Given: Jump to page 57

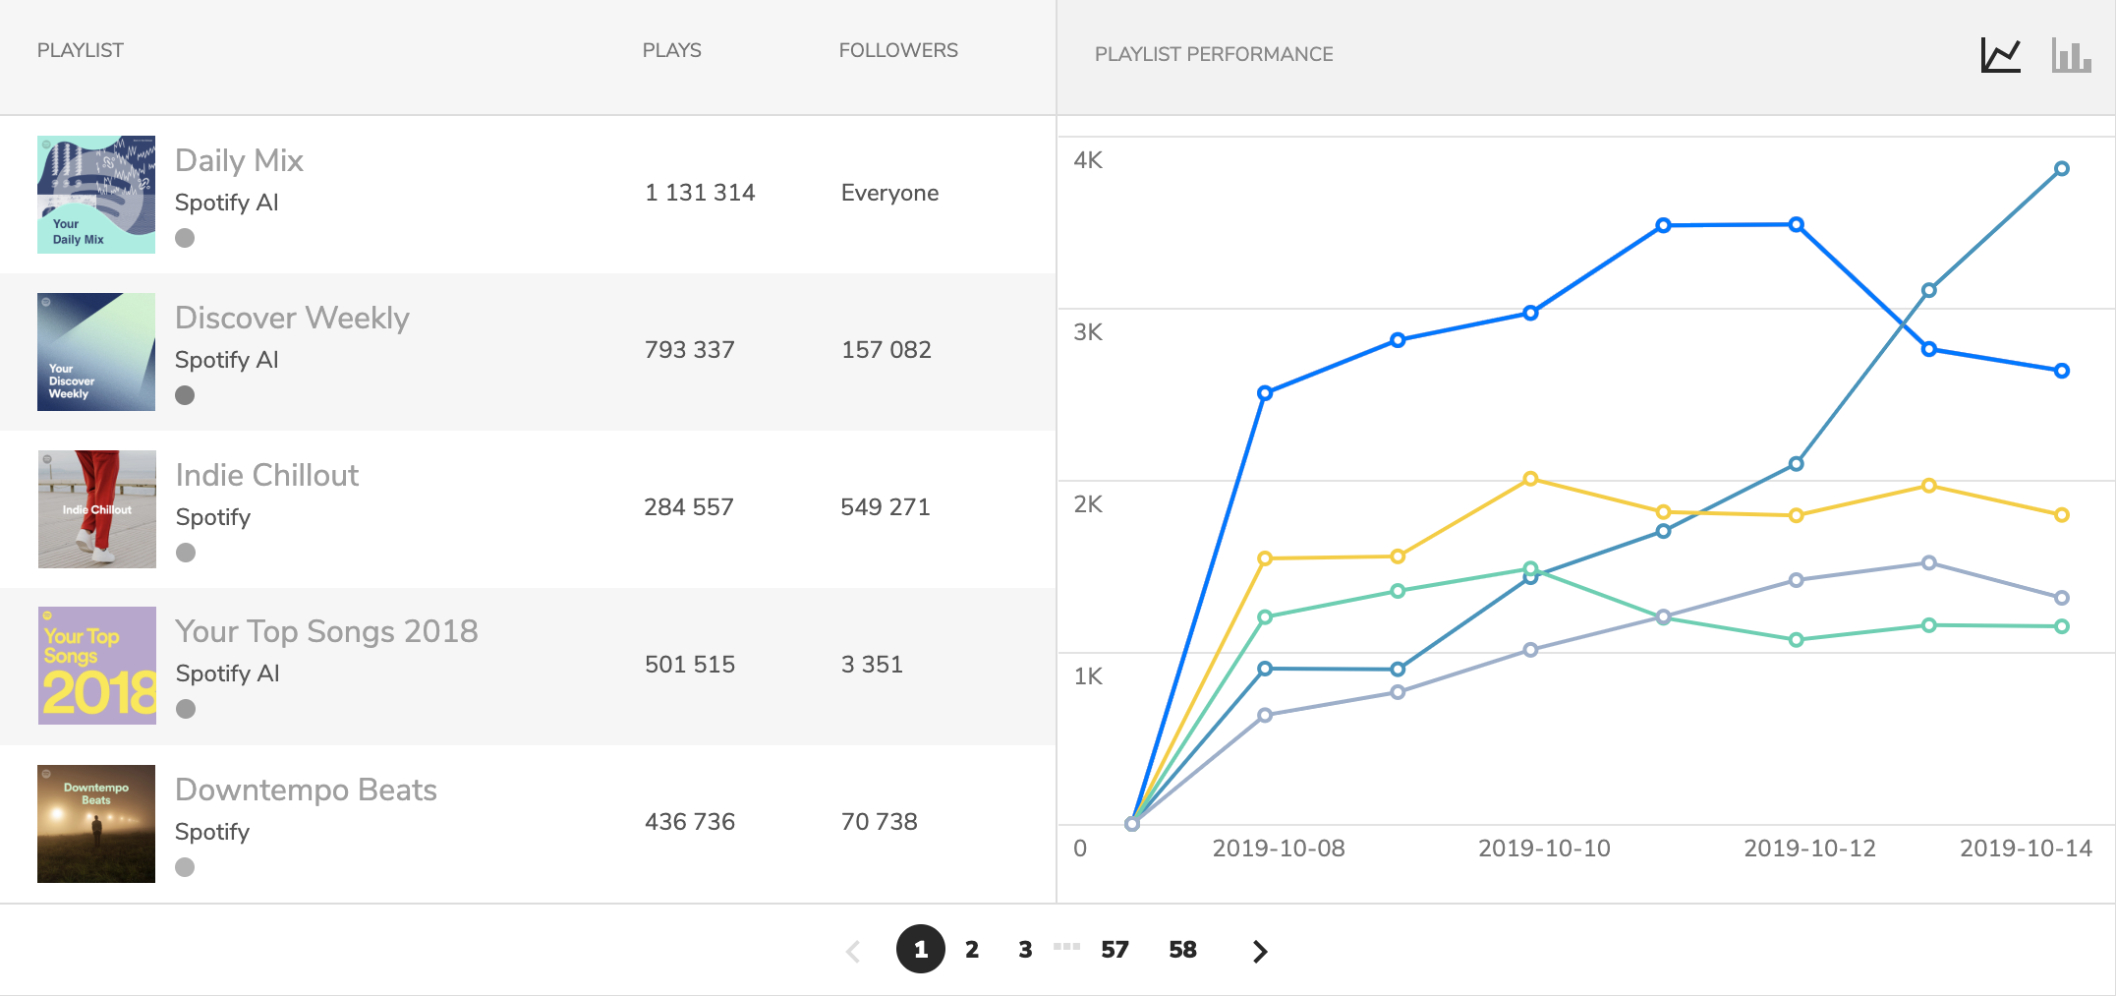Looking at the screenshot, I should [1115, 950].
